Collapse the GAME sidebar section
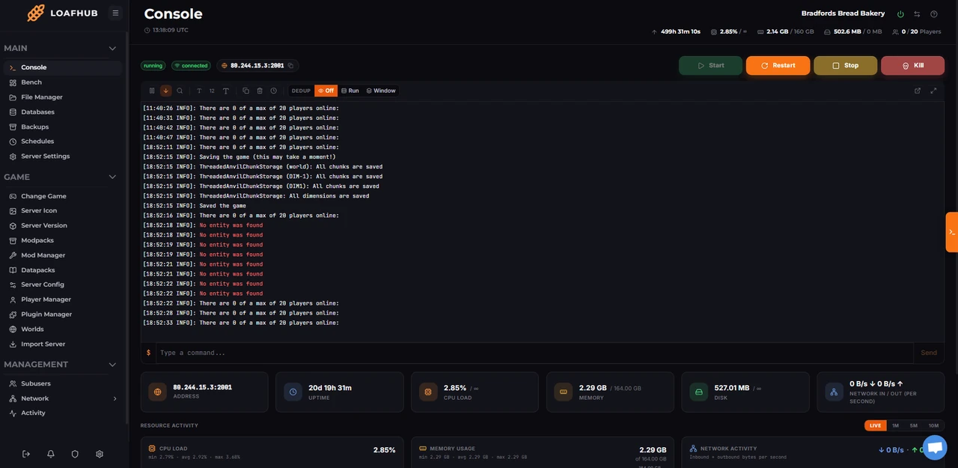958x468 pixels. (x=113, y=177)
